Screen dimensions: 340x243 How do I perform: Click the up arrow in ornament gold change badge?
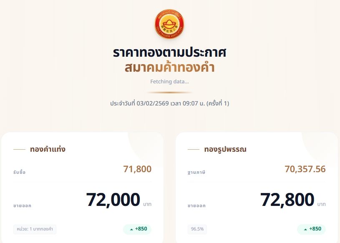[x=306, y=229]
